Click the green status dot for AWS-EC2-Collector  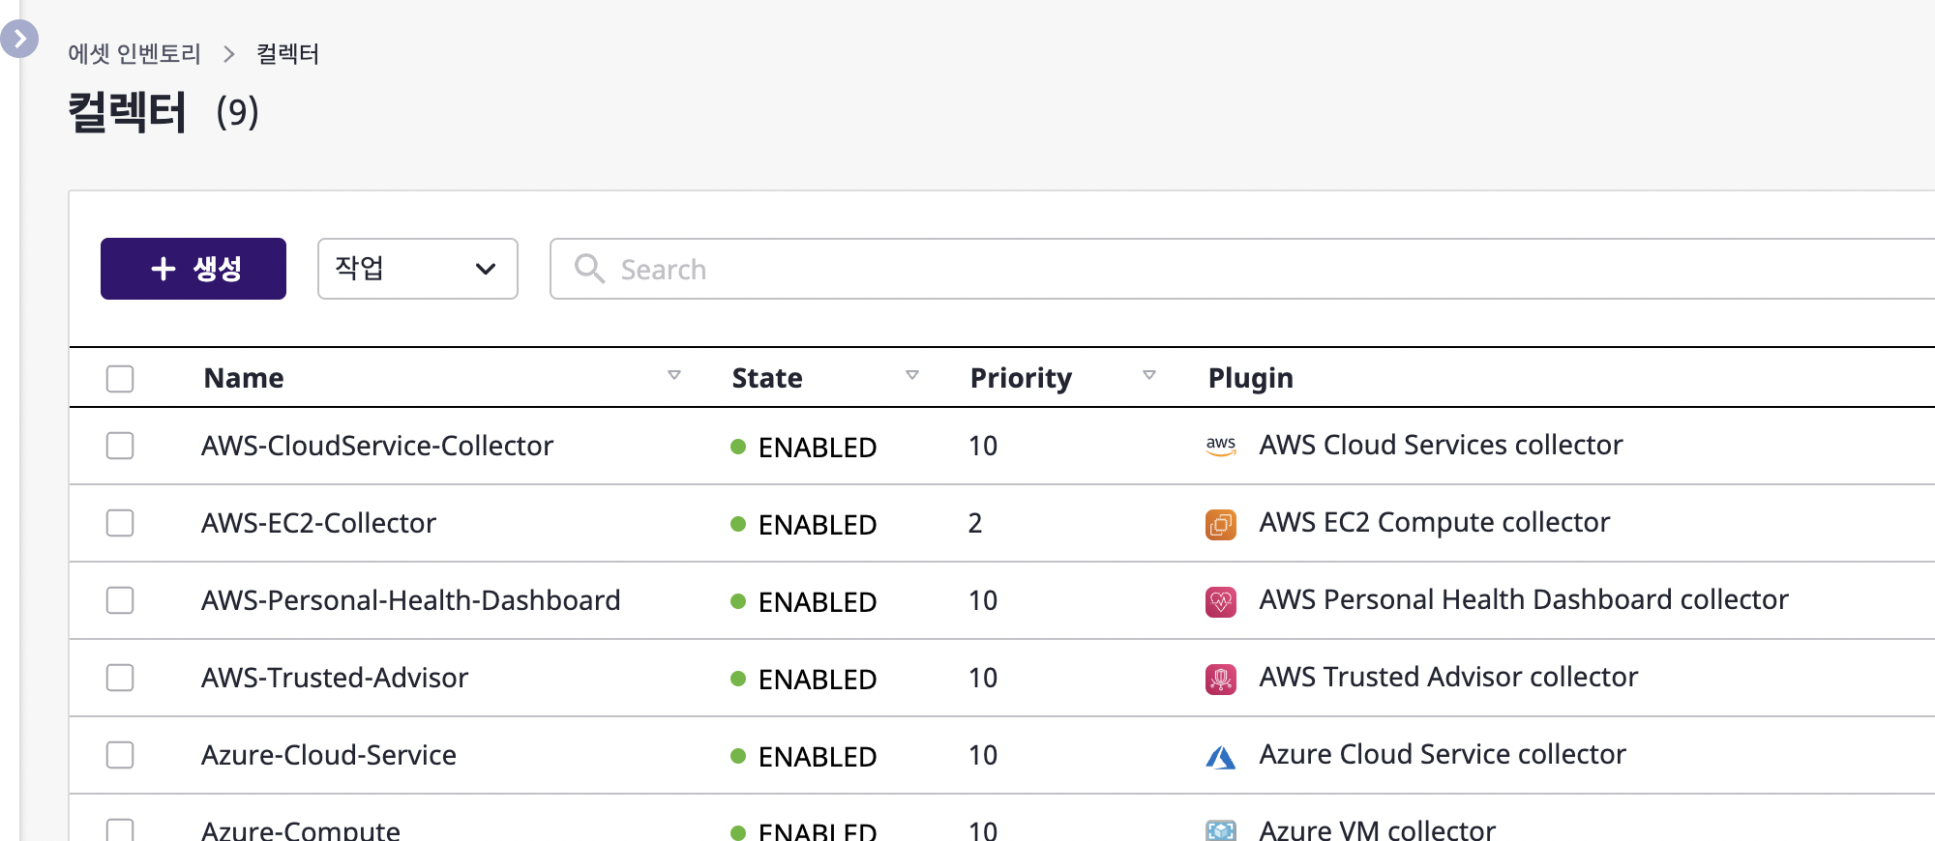738,524
